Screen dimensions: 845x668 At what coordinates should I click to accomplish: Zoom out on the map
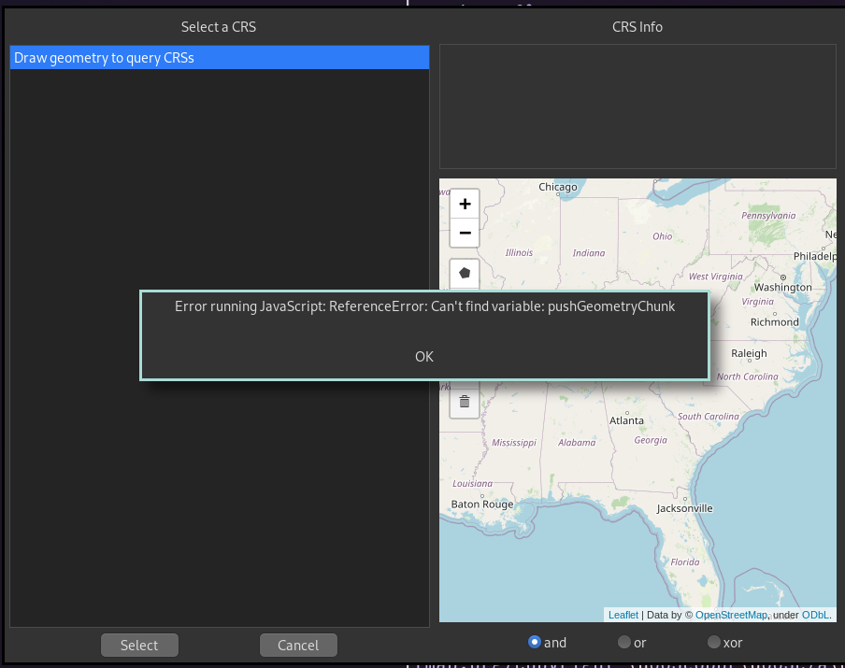[x=465, y=234]
